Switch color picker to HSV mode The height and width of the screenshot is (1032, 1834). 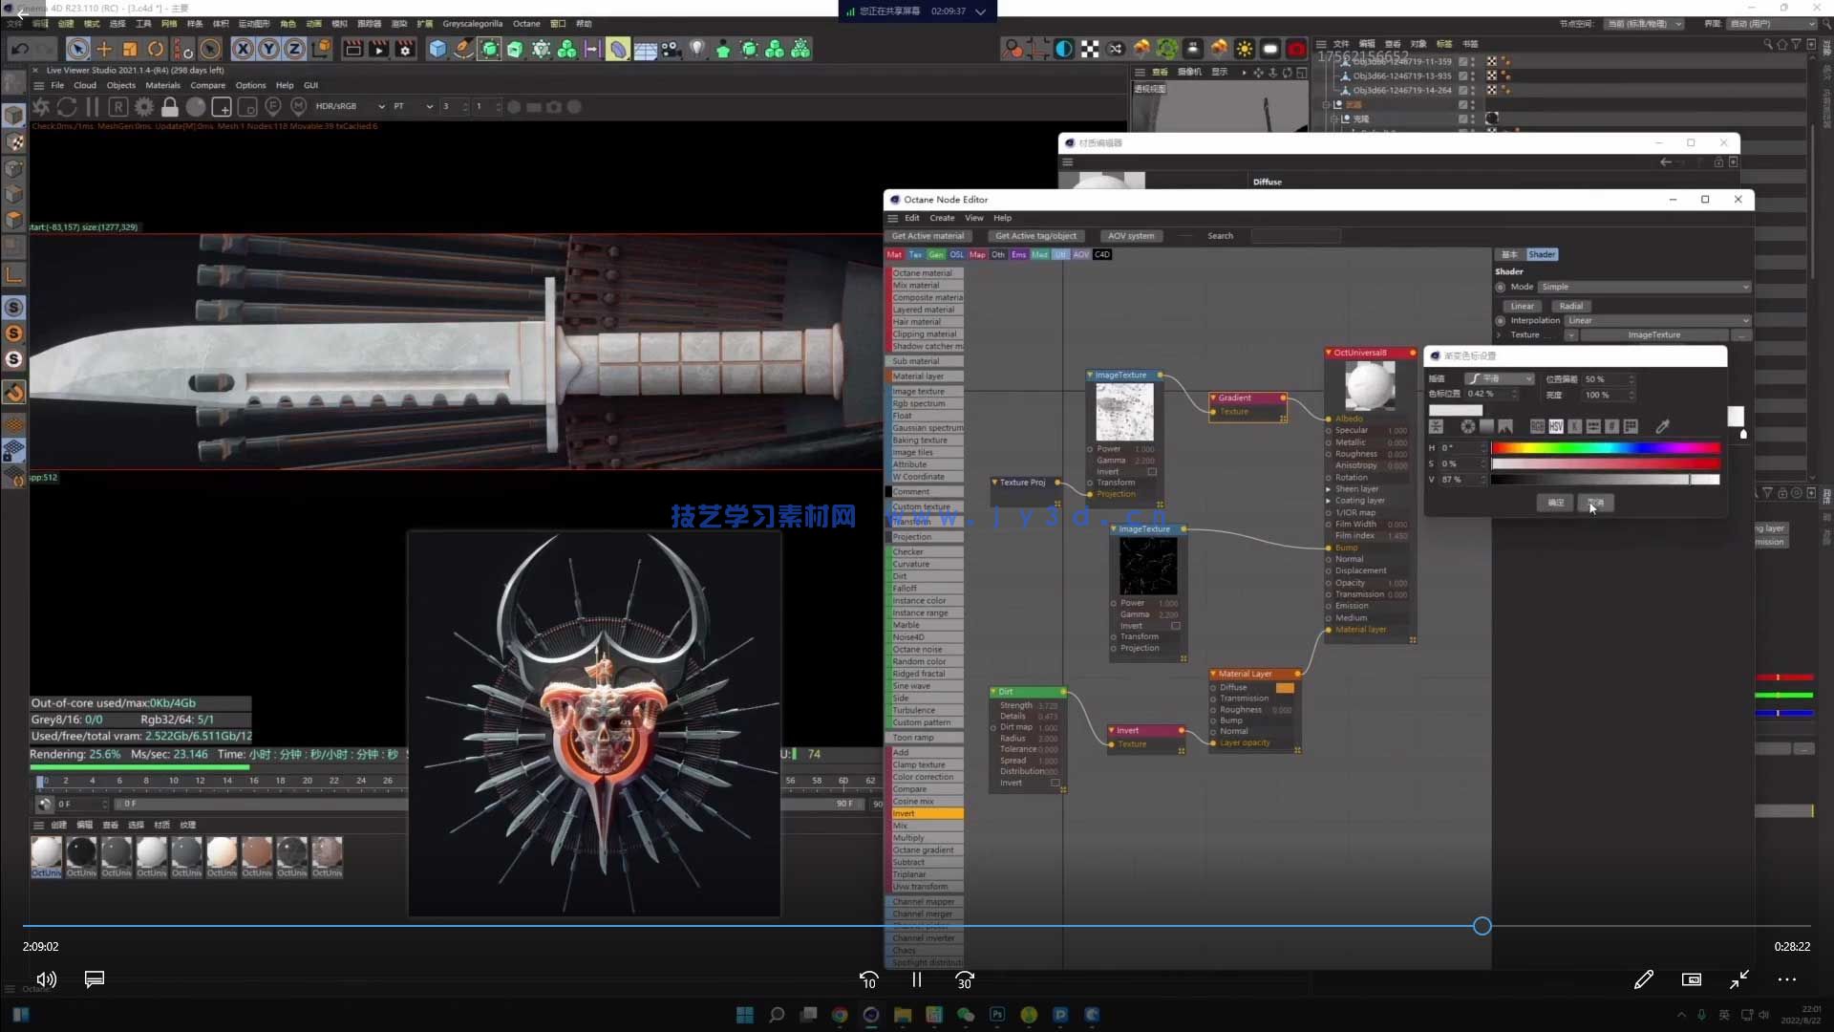(1556, 427)
